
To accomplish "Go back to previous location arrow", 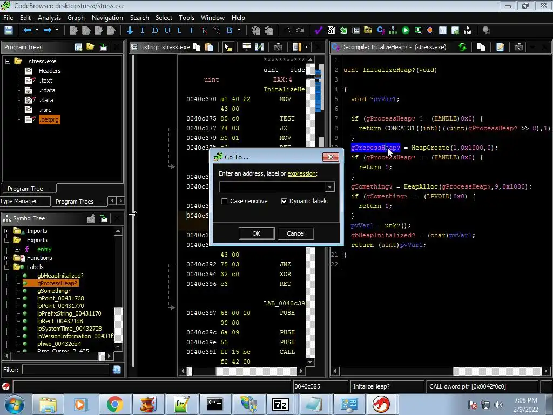I will coord(28,30).
